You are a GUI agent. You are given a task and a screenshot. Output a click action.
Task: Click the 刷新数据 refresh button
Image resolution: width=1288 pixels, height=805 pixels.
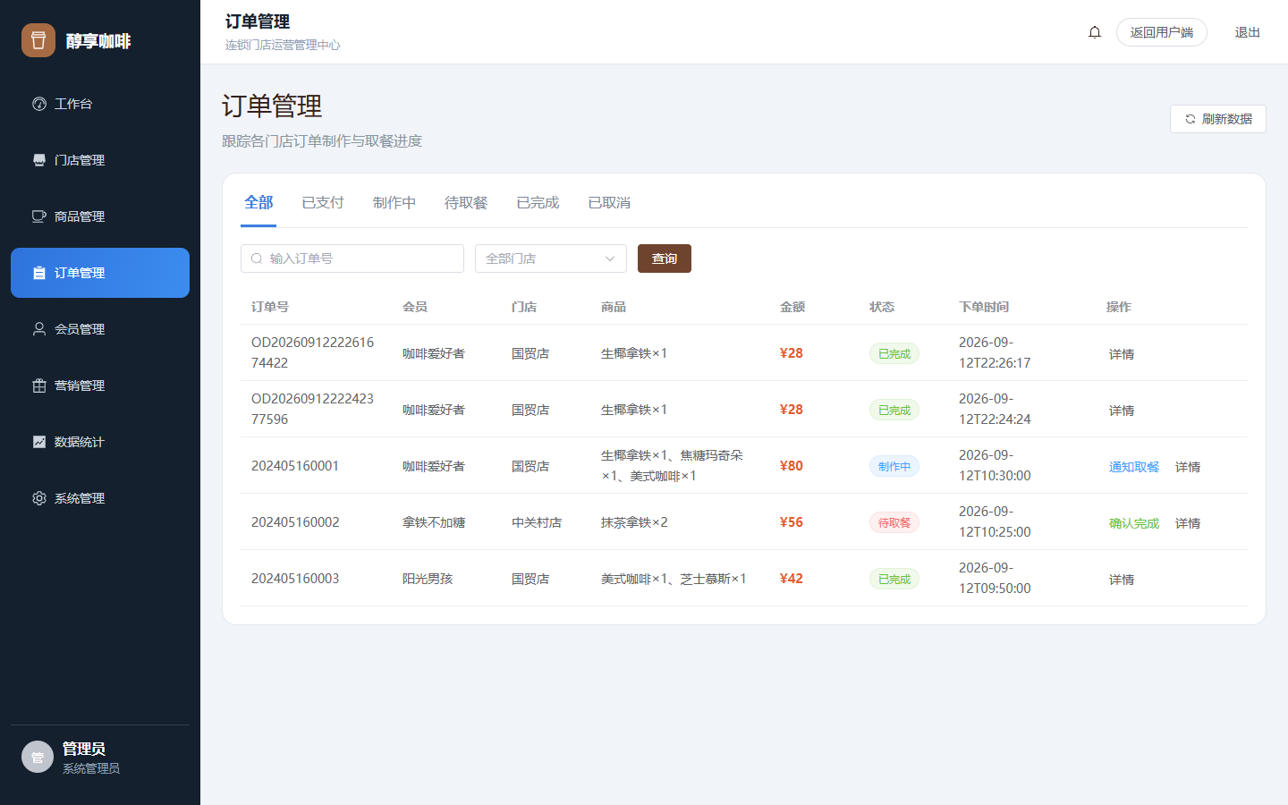pos(1218,119)
